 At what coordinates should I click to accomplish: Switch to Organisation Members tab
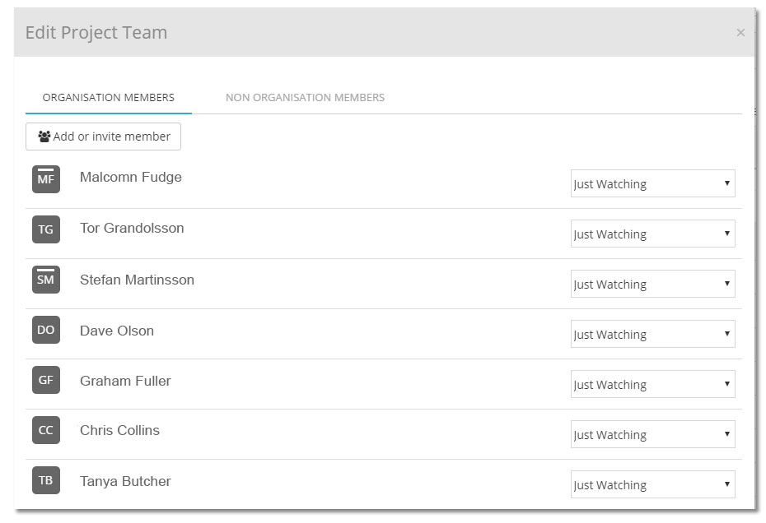click(x=109, y=98)
